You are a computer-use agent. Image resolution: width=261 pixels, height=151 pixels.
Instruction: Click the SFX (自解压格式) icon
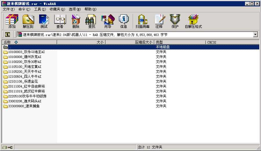coord(193,21)
